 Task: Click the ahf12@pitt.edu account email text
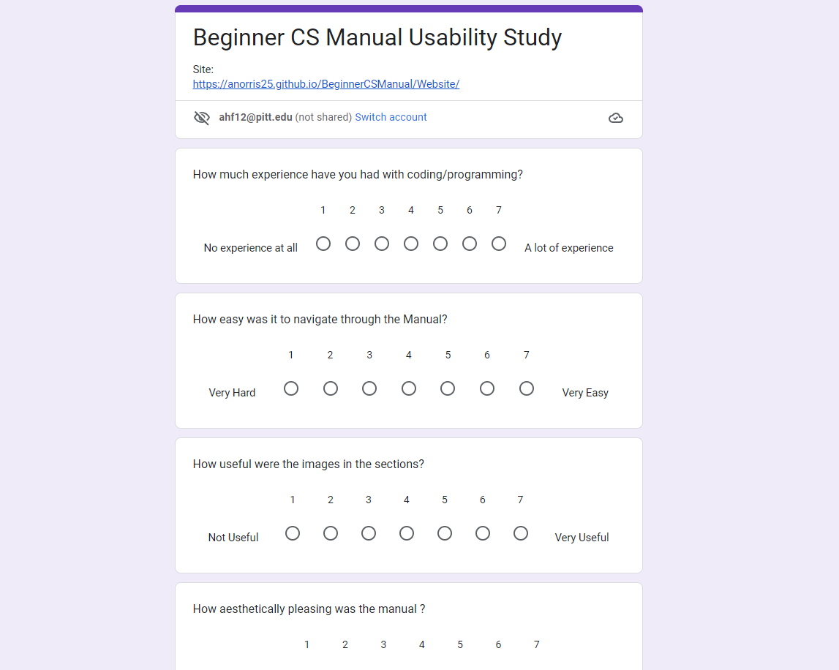[x=255, y=117]
